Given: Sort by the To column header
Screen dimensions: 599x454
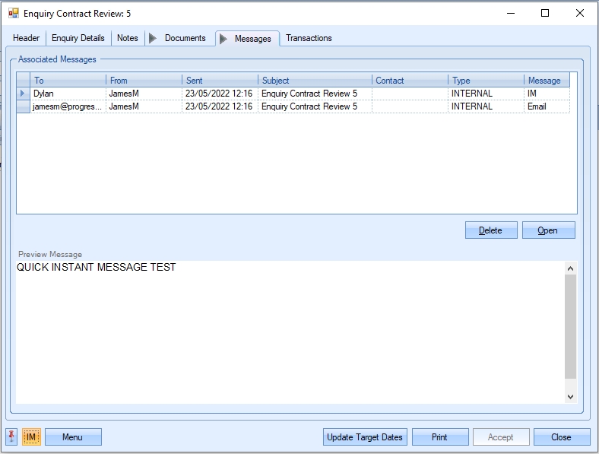Looking at the screenshot, I should click(68, 81).
